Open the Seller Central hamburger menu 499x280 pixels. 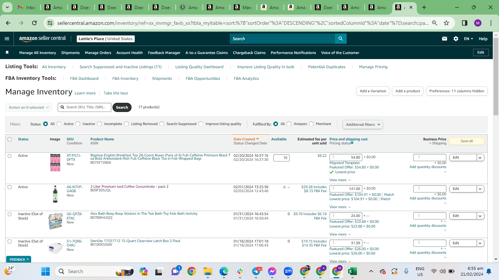(7, 39)
